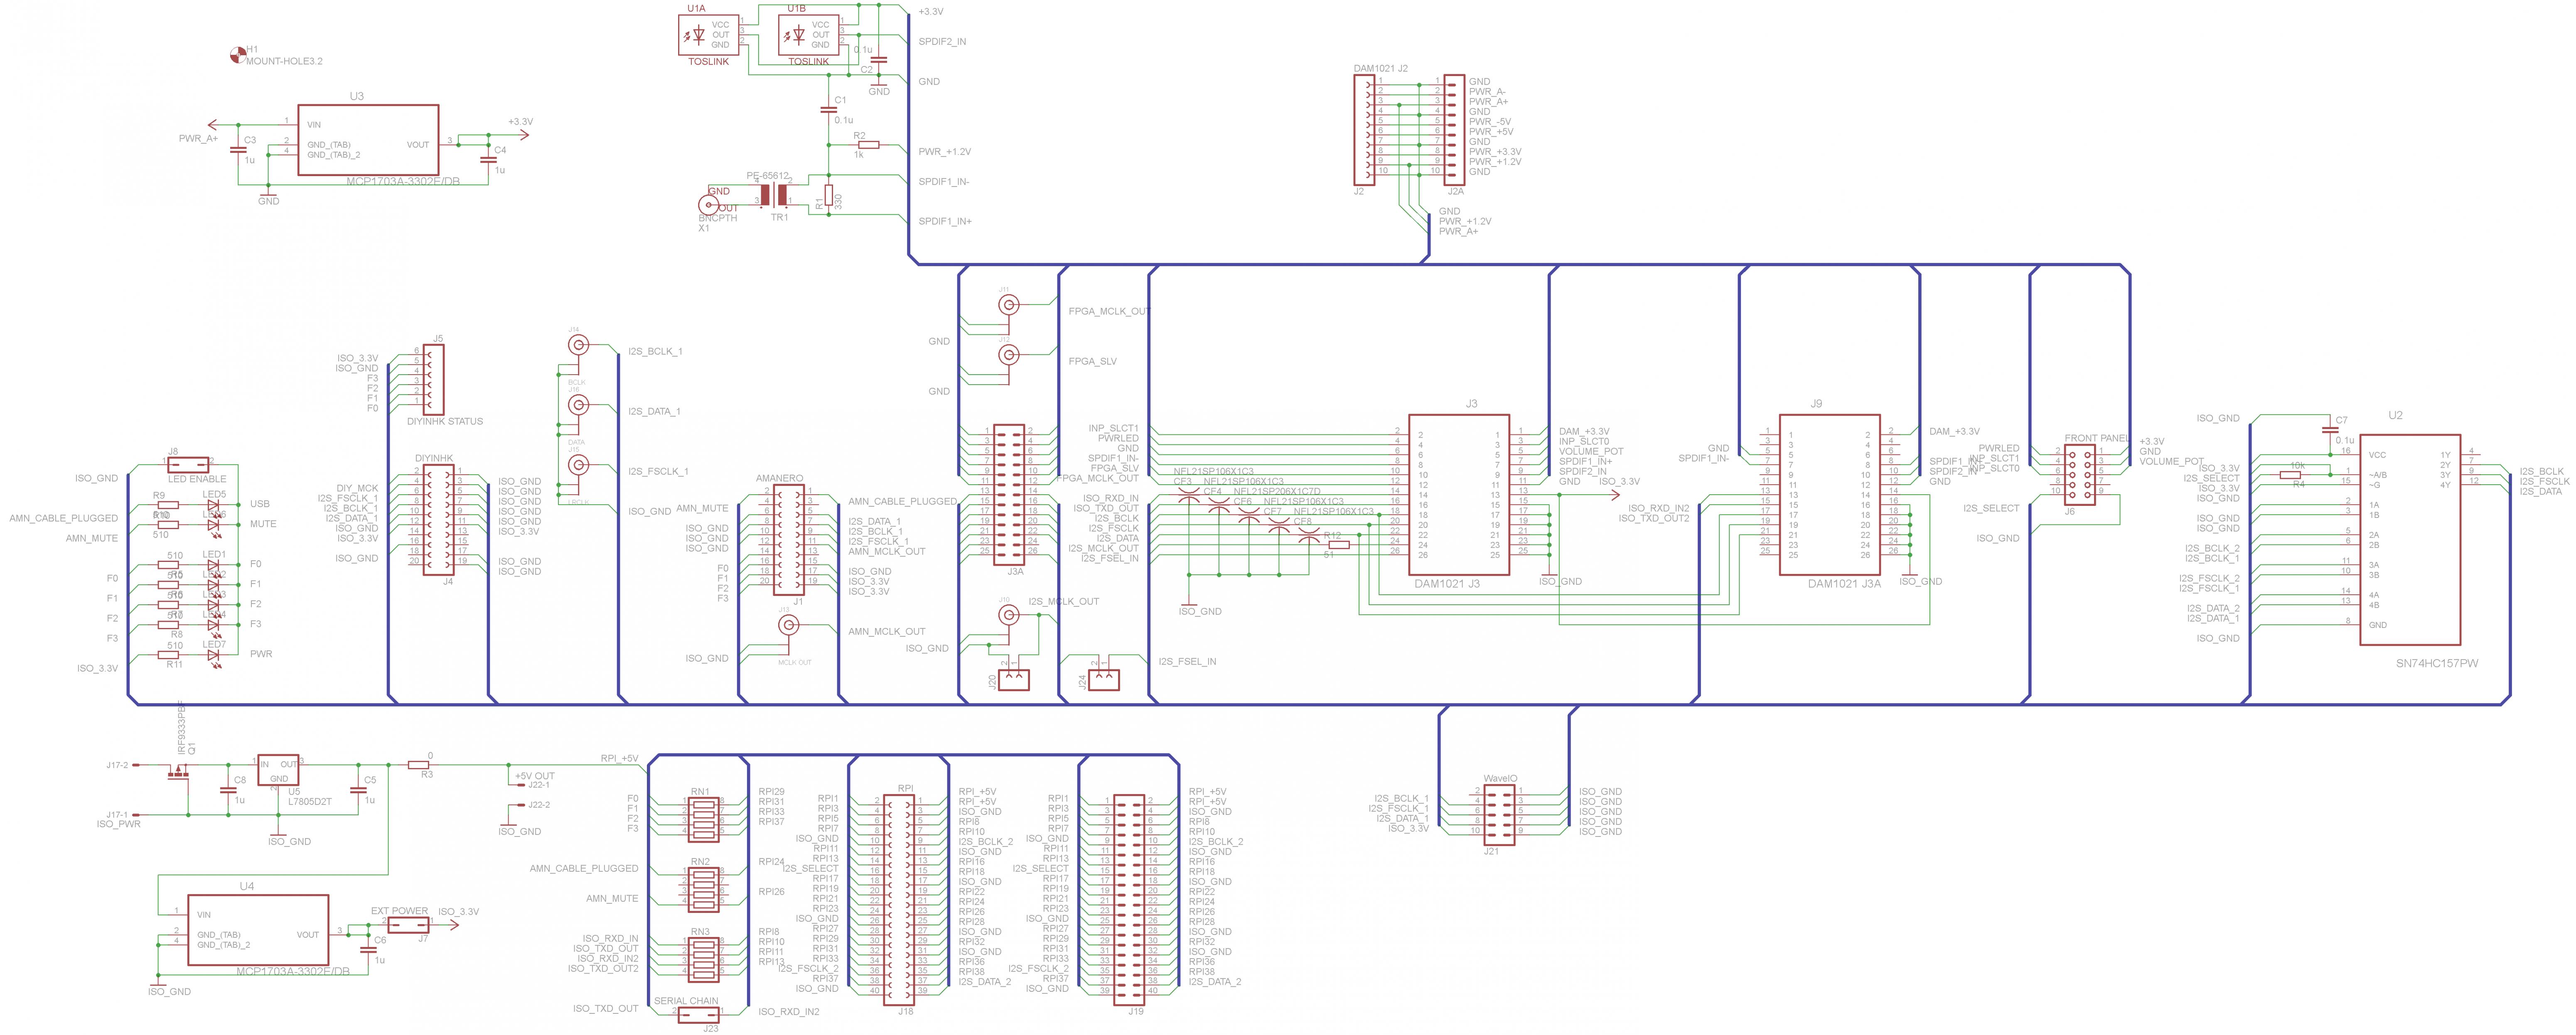Select the U4 voltage regulator block

pyautogui.click(x=258, y=930)
